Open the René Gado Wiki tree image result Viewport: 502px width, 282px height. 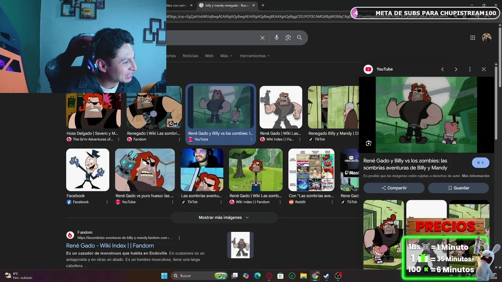coord(256,170)
